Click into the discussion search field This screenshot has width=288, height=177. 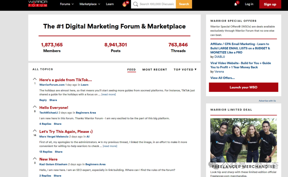tap(157, 4)
